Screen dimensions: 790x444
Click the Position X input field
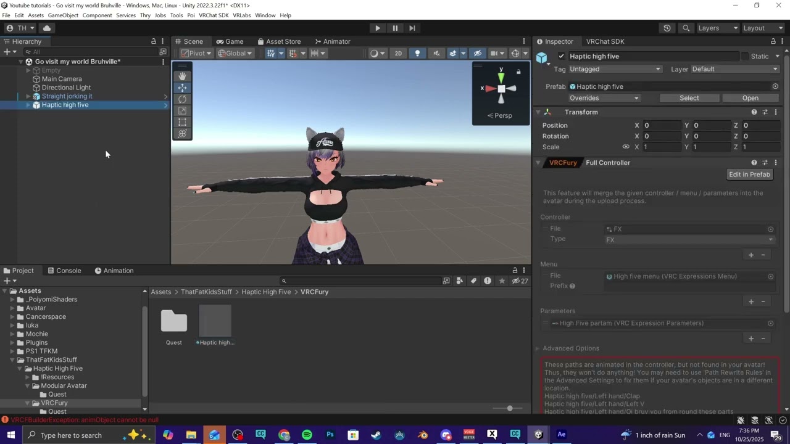661,125
